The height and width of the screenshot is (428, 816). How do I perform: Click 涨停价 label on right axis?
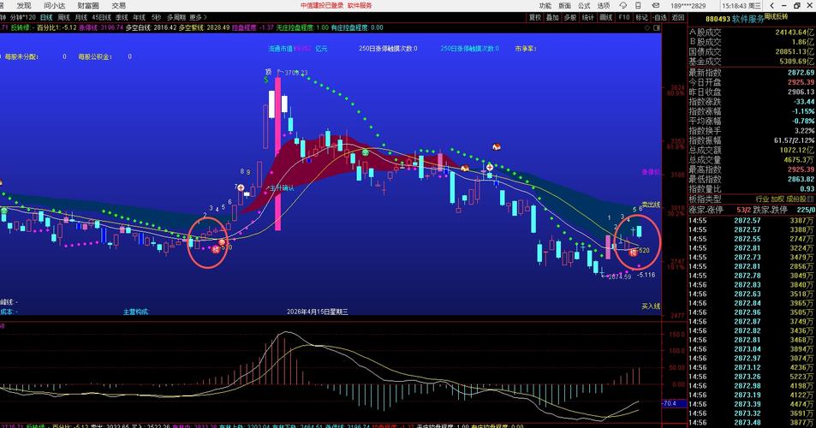(651, 171)
